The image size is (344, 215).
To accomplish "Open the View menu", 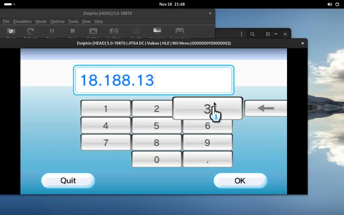I will [86, 21].
